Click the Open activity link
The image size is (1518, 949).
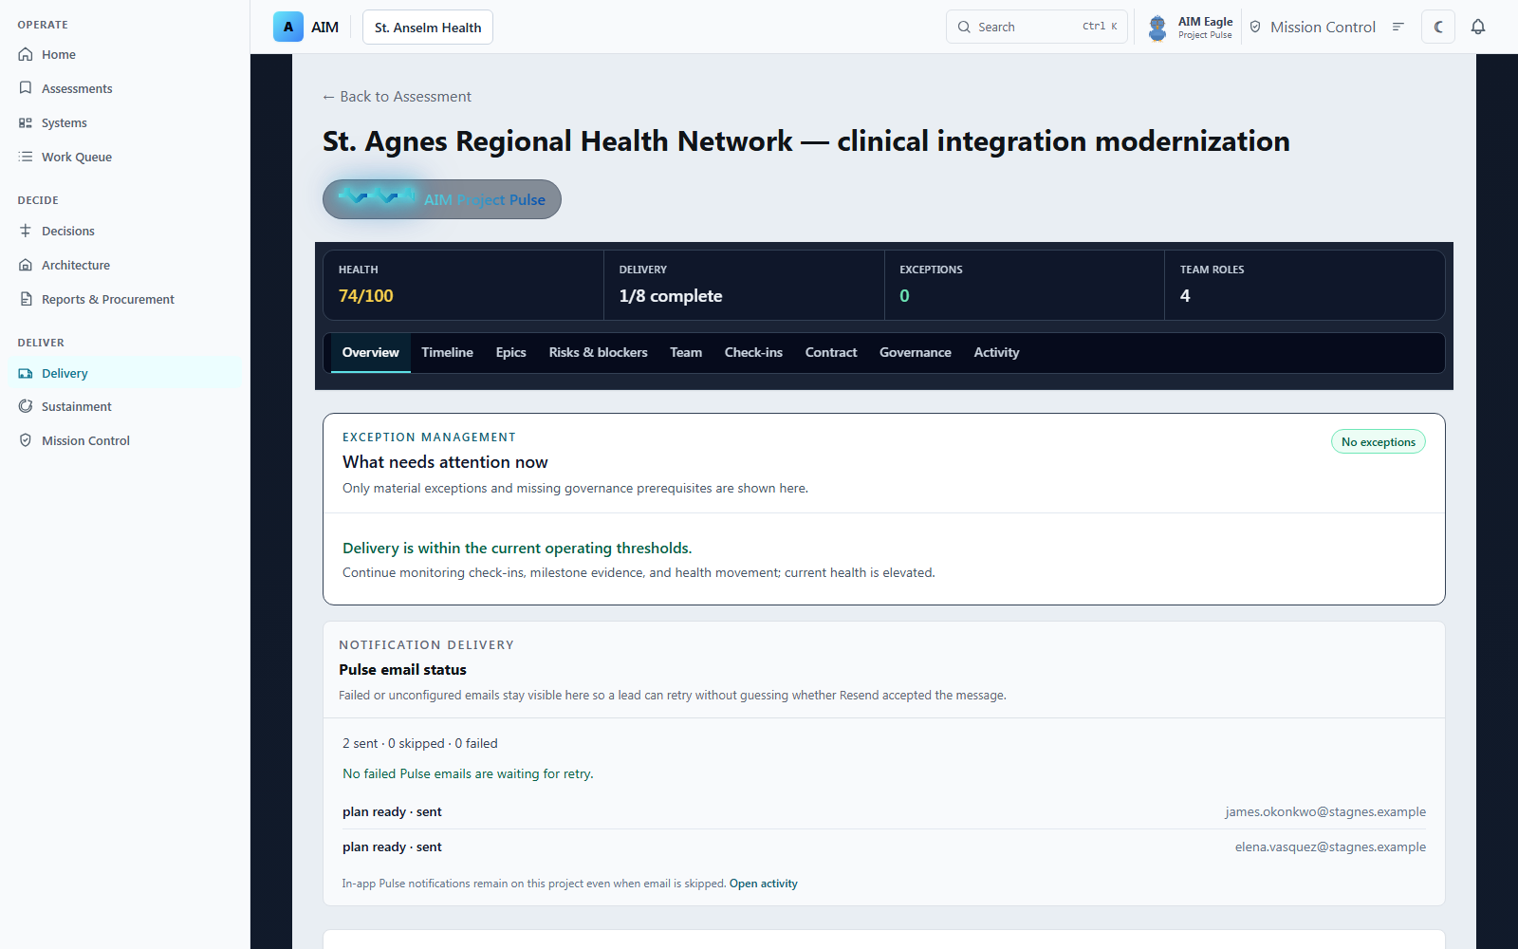pyautogui.click(x=763, y=884)
